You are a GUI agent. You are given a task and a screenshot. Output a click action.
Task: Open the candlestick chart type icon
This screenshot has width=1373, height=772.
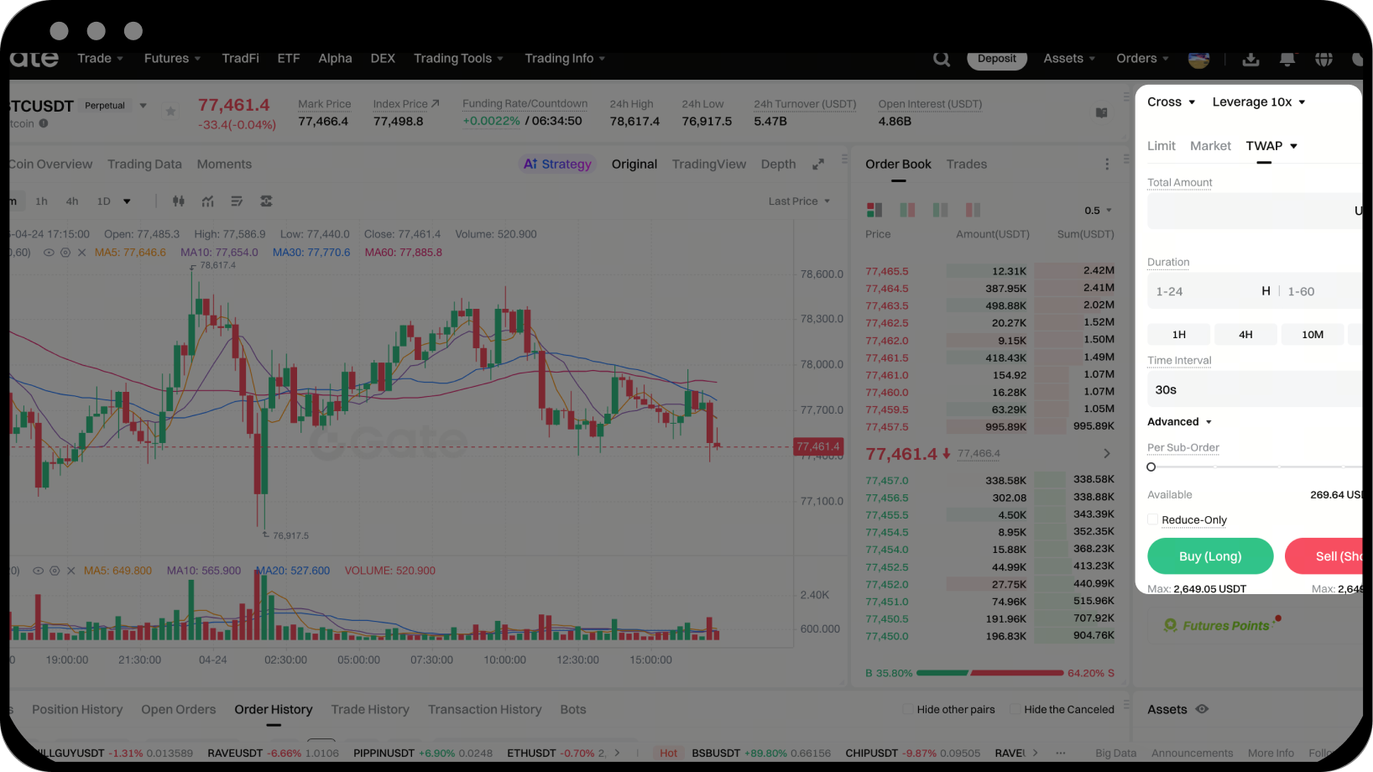[x=178, y=201]
